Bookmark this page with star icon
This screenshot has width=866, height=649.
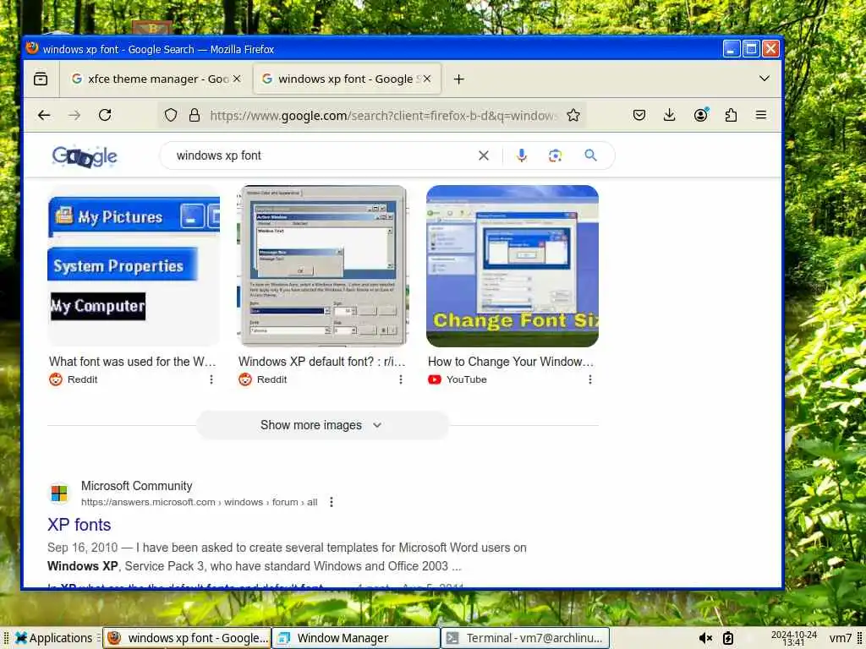point(573,115)
